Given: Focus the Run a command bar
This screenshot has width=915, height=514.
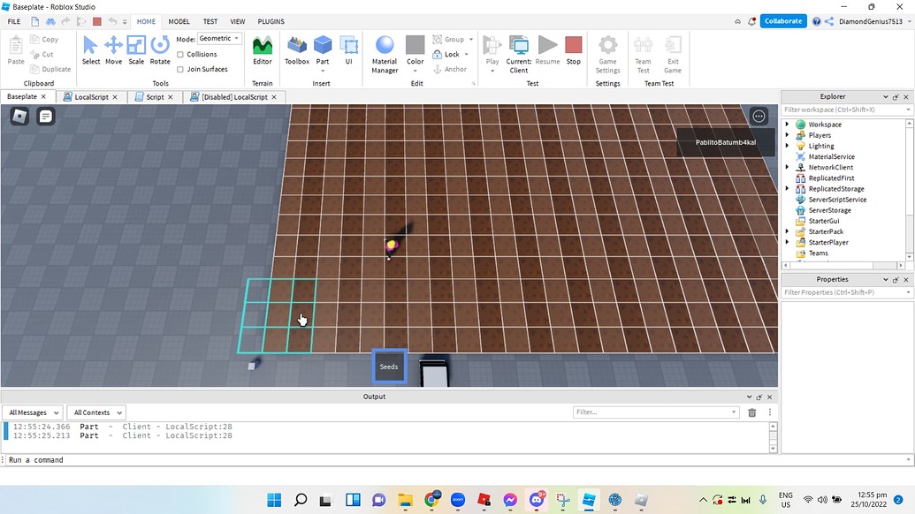Looking at the screenshot, I should (455, 460).
